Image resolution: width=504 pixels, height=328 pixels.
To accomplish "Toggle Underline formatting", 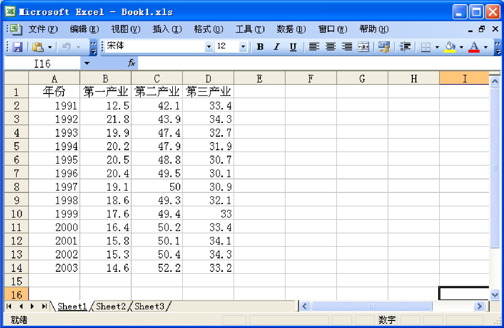I will 293,47.
